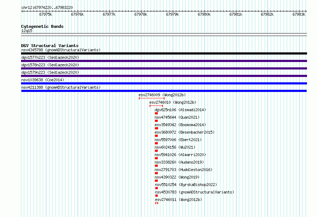Select red block under nsv6024156

tap(156, 151)
